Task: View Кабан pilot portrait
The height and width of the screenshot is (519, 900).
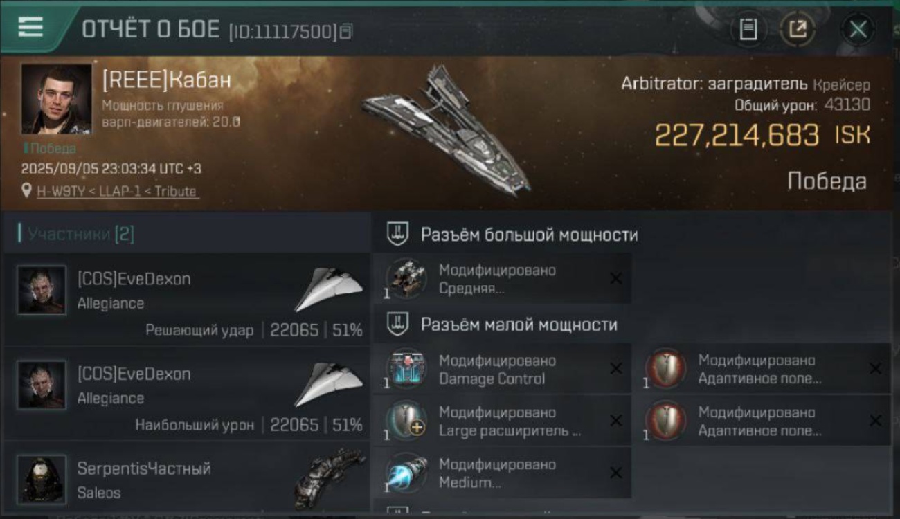Action: pos(56,99)
